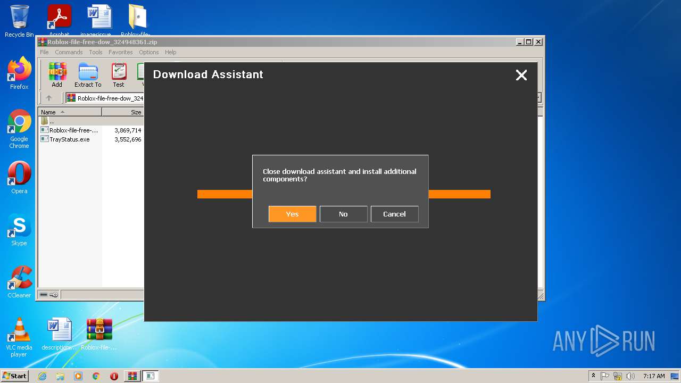Click the Show Desktop button
The height and width of the screenshot is (383, 681).
coord(675,376)
